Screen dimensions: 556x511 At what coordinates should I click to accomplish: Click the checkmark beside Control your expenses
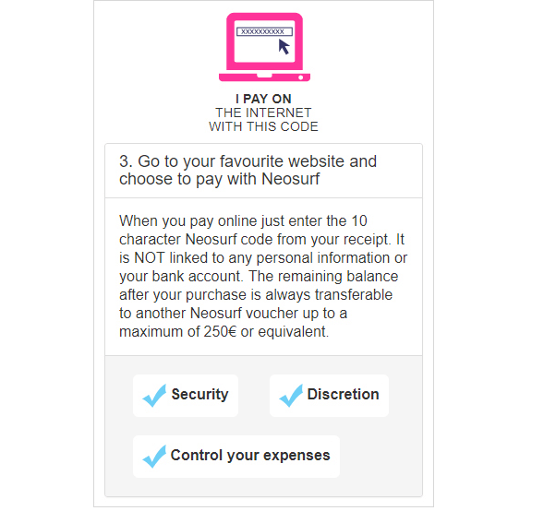click(x=154, y=456)
